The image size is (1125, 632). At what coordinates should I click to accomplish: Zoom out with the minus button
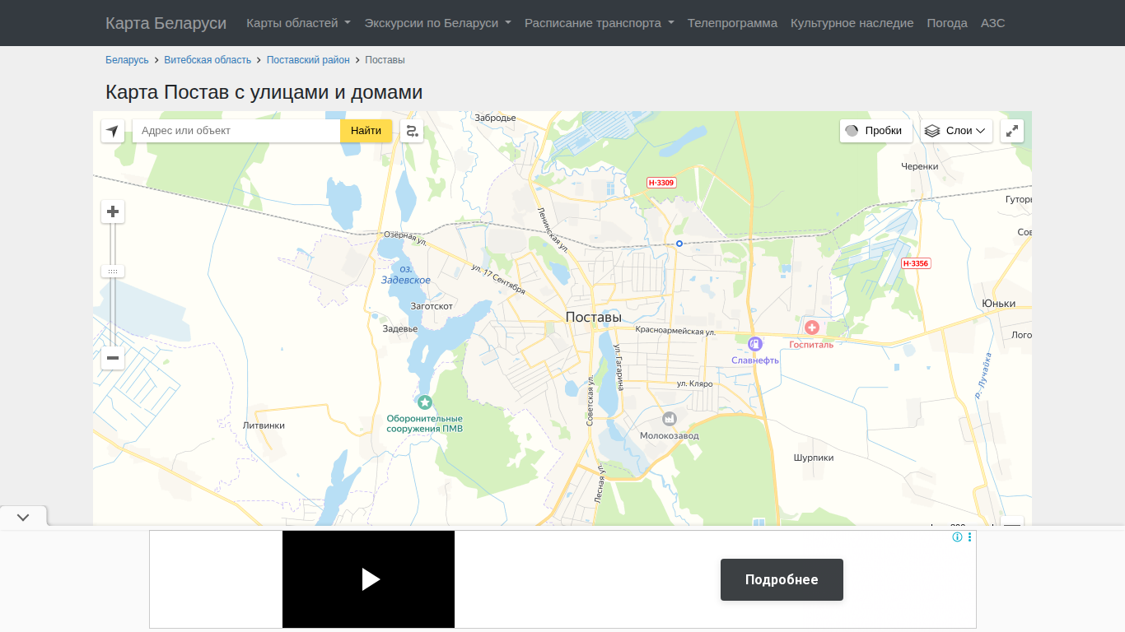point(113,358)
